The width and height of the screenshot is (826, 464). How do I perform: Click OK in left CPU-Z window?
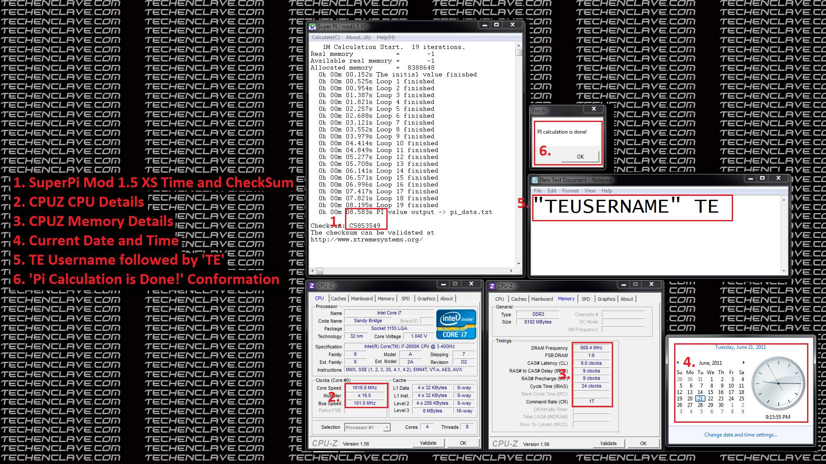point(463,443)
